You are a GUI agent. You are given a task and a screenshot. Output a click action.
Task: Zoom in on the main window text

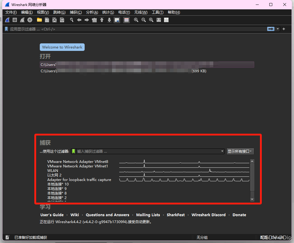pos(136,20)
